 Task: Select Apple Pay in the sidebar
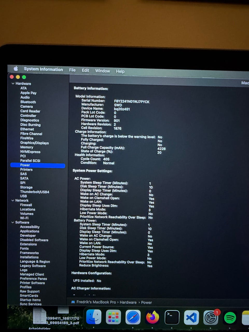point(29,93)
